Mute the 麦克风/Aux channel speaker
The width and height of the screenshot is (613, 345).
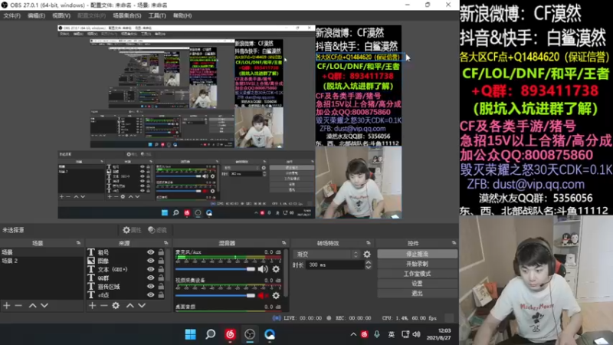click(x=263, y=269)
